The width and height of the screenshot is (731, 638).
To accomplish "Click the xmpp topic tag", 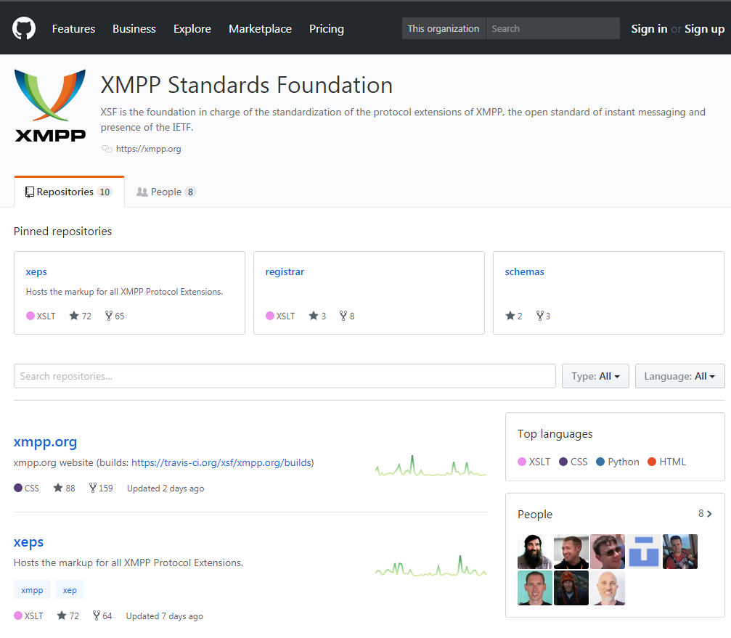I will (32, 590).
